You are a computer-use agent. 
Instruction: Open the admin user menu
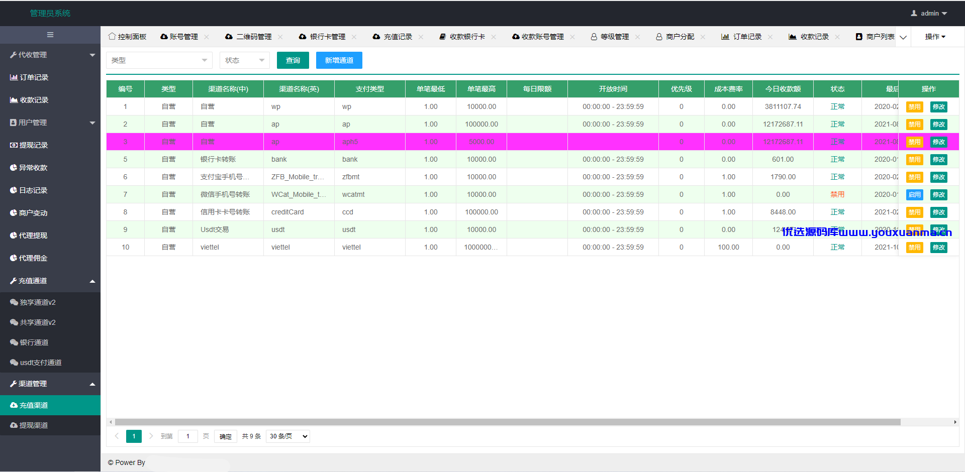pos(929,14)
